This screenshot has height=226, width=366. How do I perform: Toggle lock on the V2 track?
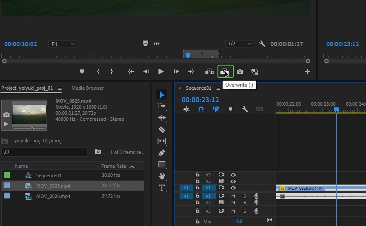coord(197,182)
